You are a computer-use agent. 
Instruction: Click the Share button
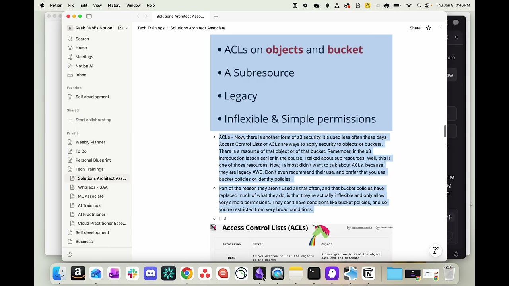[x=415, y=28]
